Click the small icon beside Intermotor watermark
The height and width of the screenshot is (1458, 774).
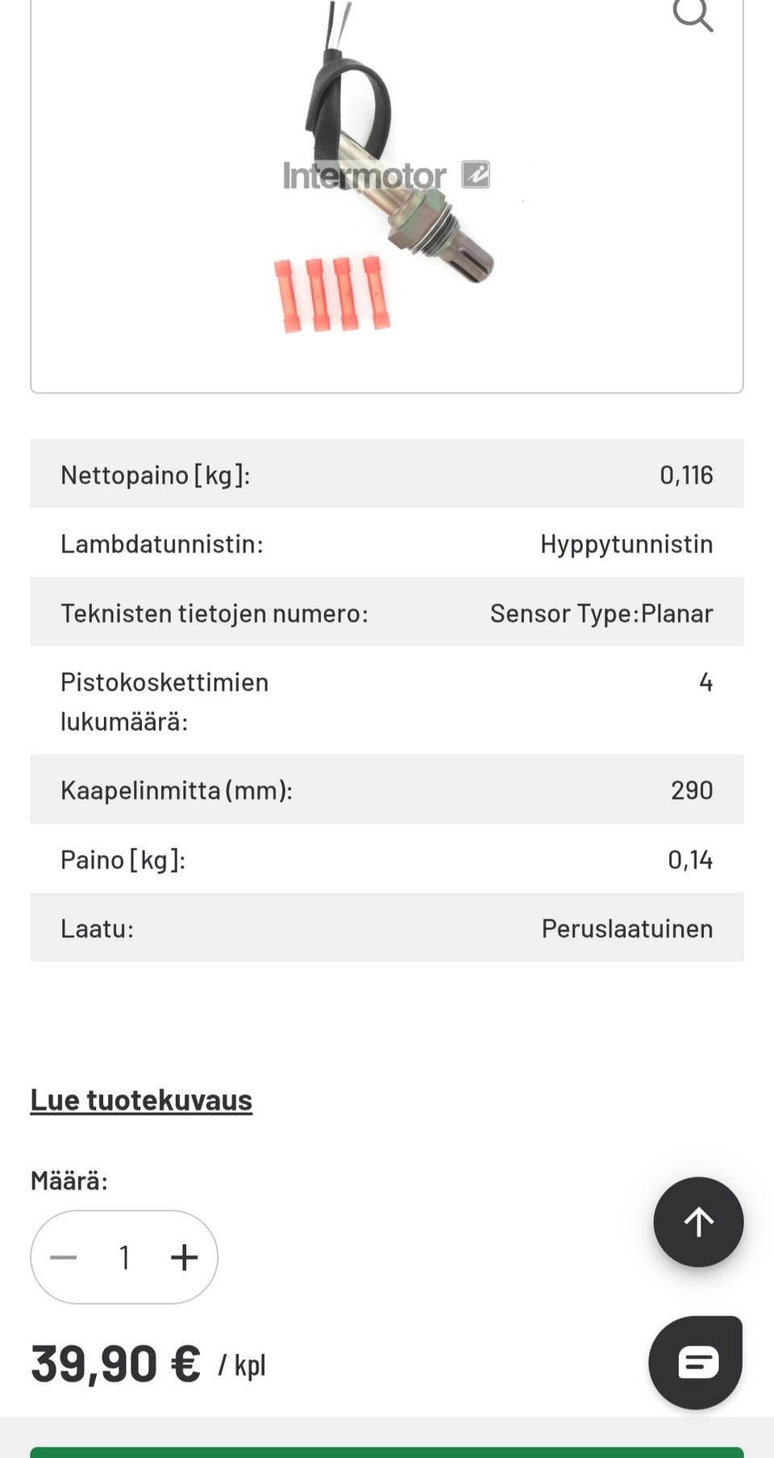pyautogui.click(x=476, y=174)
